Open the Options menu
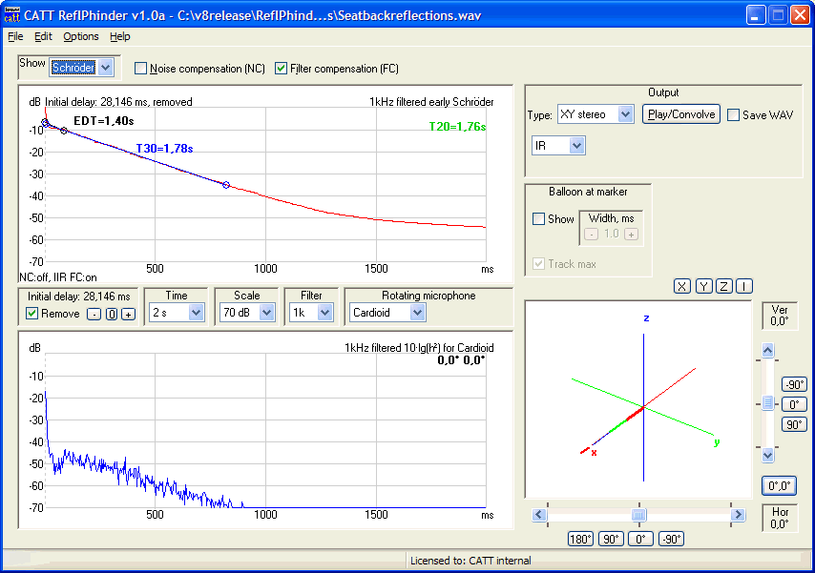The height and width of the screenshot is (573, 815). click(81, 36)
